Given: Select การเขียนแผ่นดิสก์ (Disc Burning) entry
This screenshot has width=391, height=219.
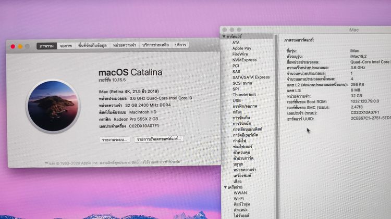Looking at the screenshot, I should [247, 129].
